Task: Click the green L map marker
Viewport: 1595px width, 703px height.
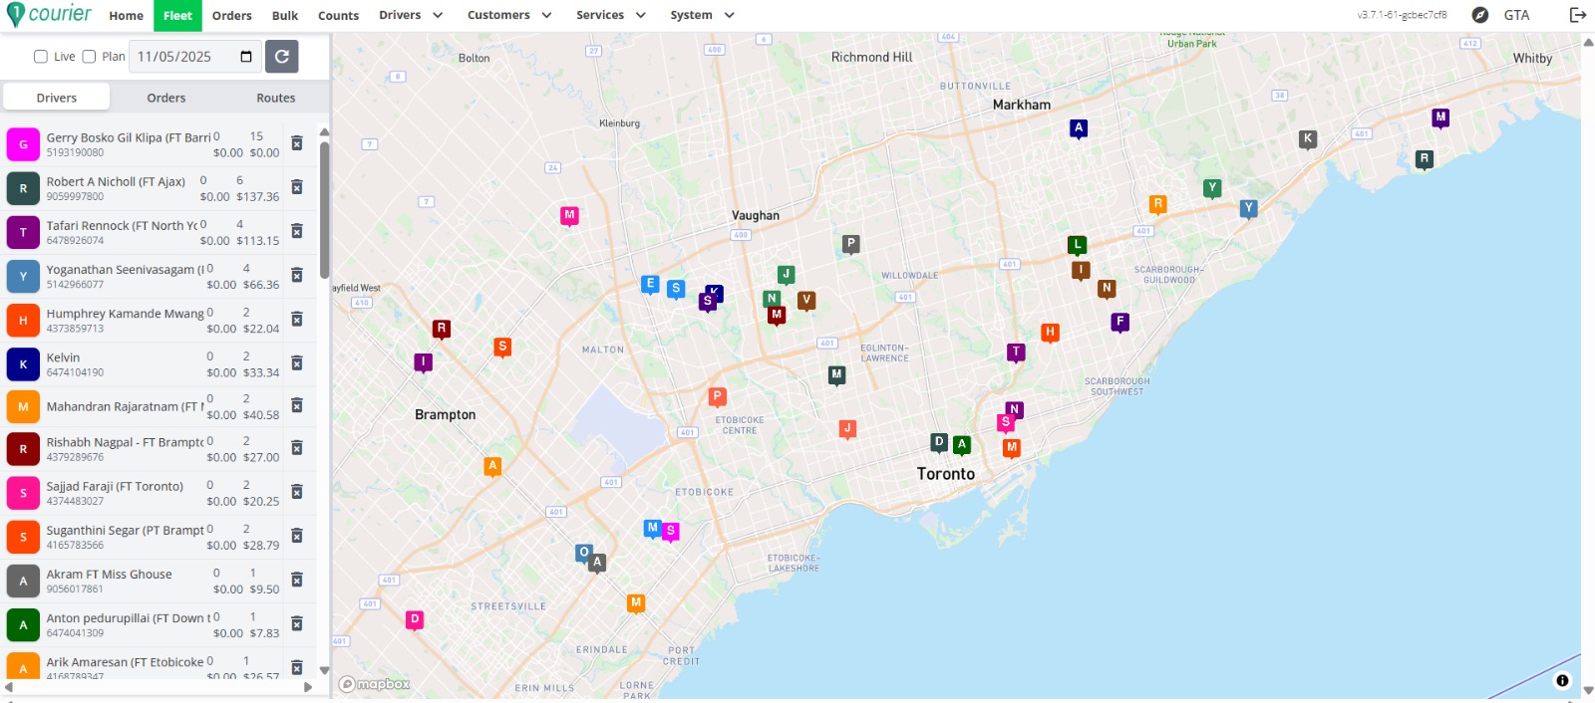Action: 1077,245
